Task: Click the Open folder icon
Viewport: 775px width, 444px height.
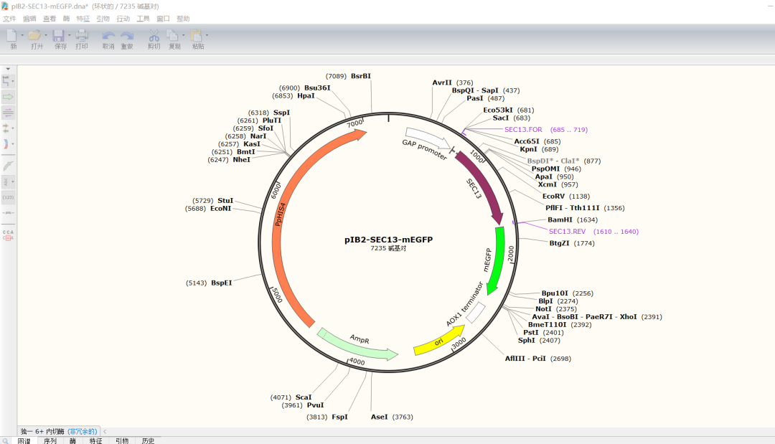Action: (34, 36)
